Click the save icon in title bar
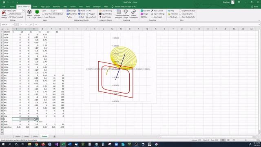 point(4,2)
